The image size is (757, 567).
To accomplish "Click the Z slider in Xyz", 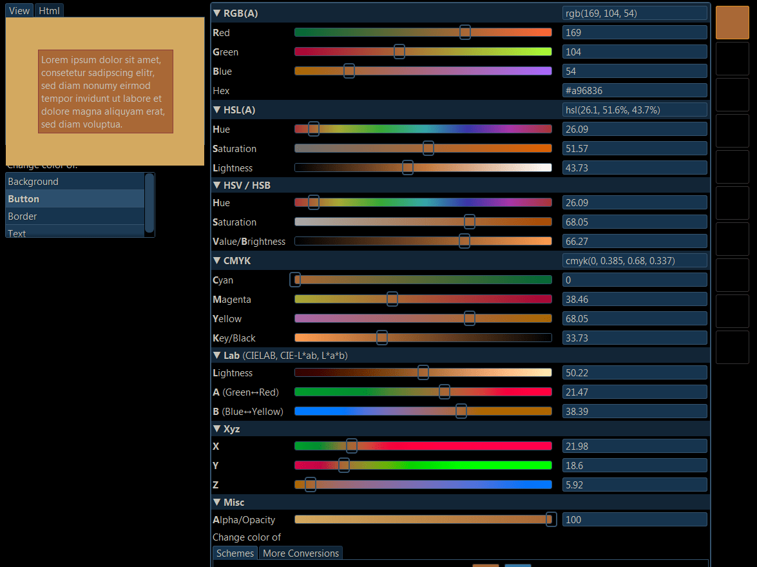I will coord(423,485).
